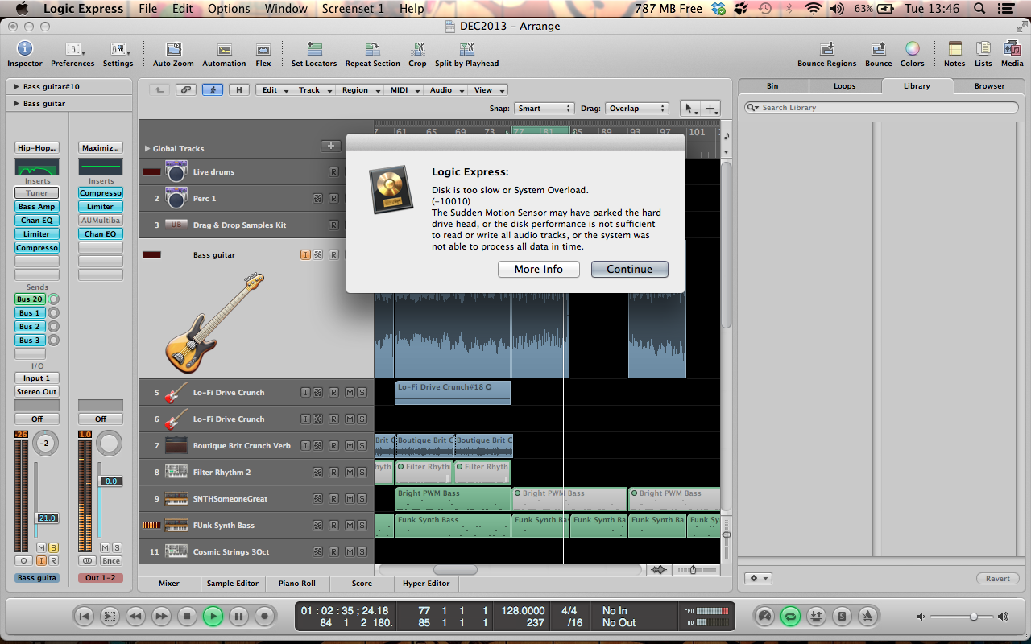Click the Bus 20 send slot

30,299
